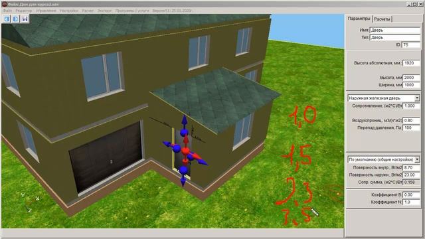Open the Редактор menu
This screenshot has height=239, width=425.
tap(24, 11)
